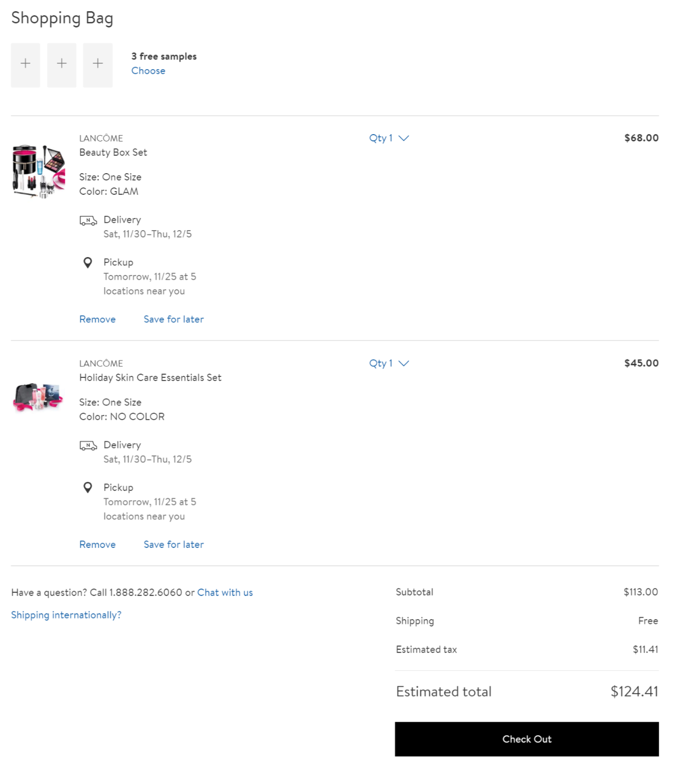The image size is (692, 760).
Task: Open Beauty Box Set product thumbnail
Action: (x=39, y=172)
